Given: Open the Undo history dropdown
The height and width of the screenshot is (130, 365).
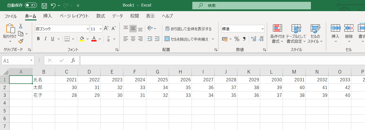Looking at the screenshot, I should coord(59,5).
